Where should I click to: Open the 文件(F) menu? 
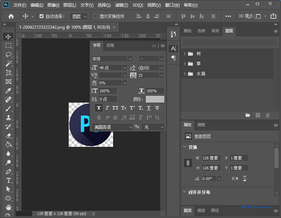(x=20, y=5)
